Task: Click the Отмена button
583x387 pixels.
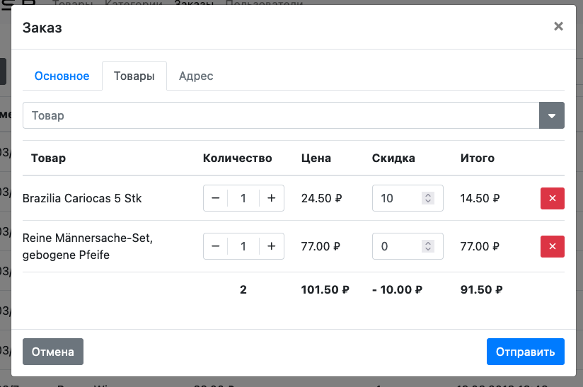Action: pos(53,352)
